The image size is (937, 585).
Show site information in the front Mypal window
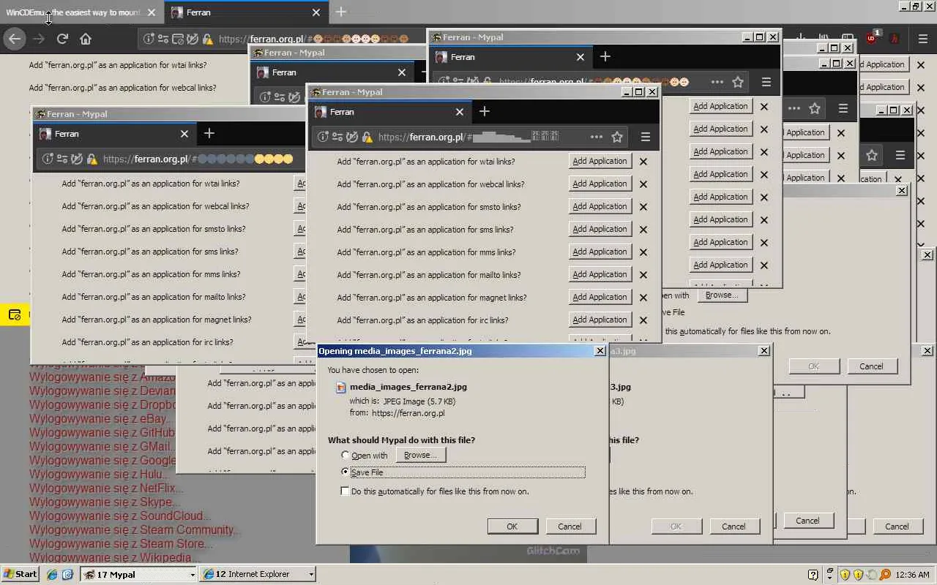[x=324, y=137]
